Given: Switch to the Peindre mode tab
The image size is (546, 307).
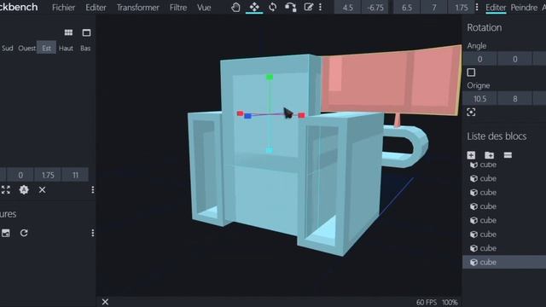Looking at the screenshot, I should pos(524,8).
